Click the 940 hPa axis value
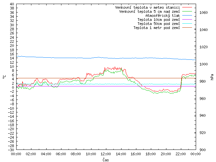The height and width of the screenshot is (162, 216). click(x=202, y=115)
